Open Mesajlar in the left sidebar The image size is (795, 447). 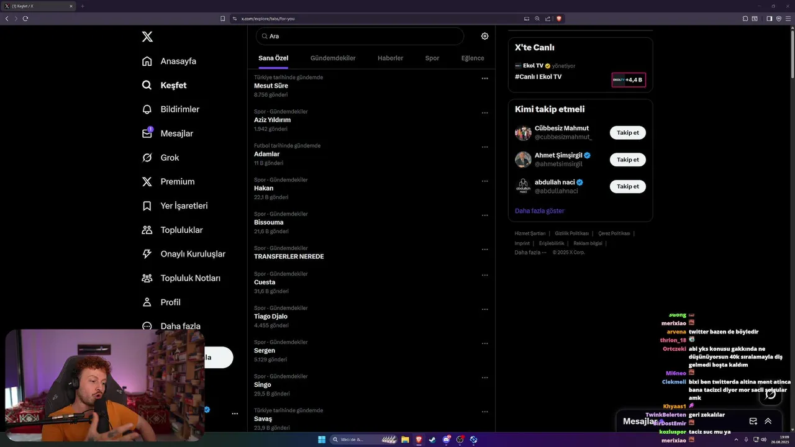pyautogui.click(x=167, y=133)
